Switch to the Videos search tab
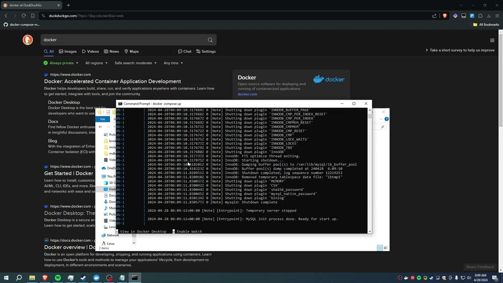Image resolution: width=503 pixels, height=283 pixels. point(90,51)
